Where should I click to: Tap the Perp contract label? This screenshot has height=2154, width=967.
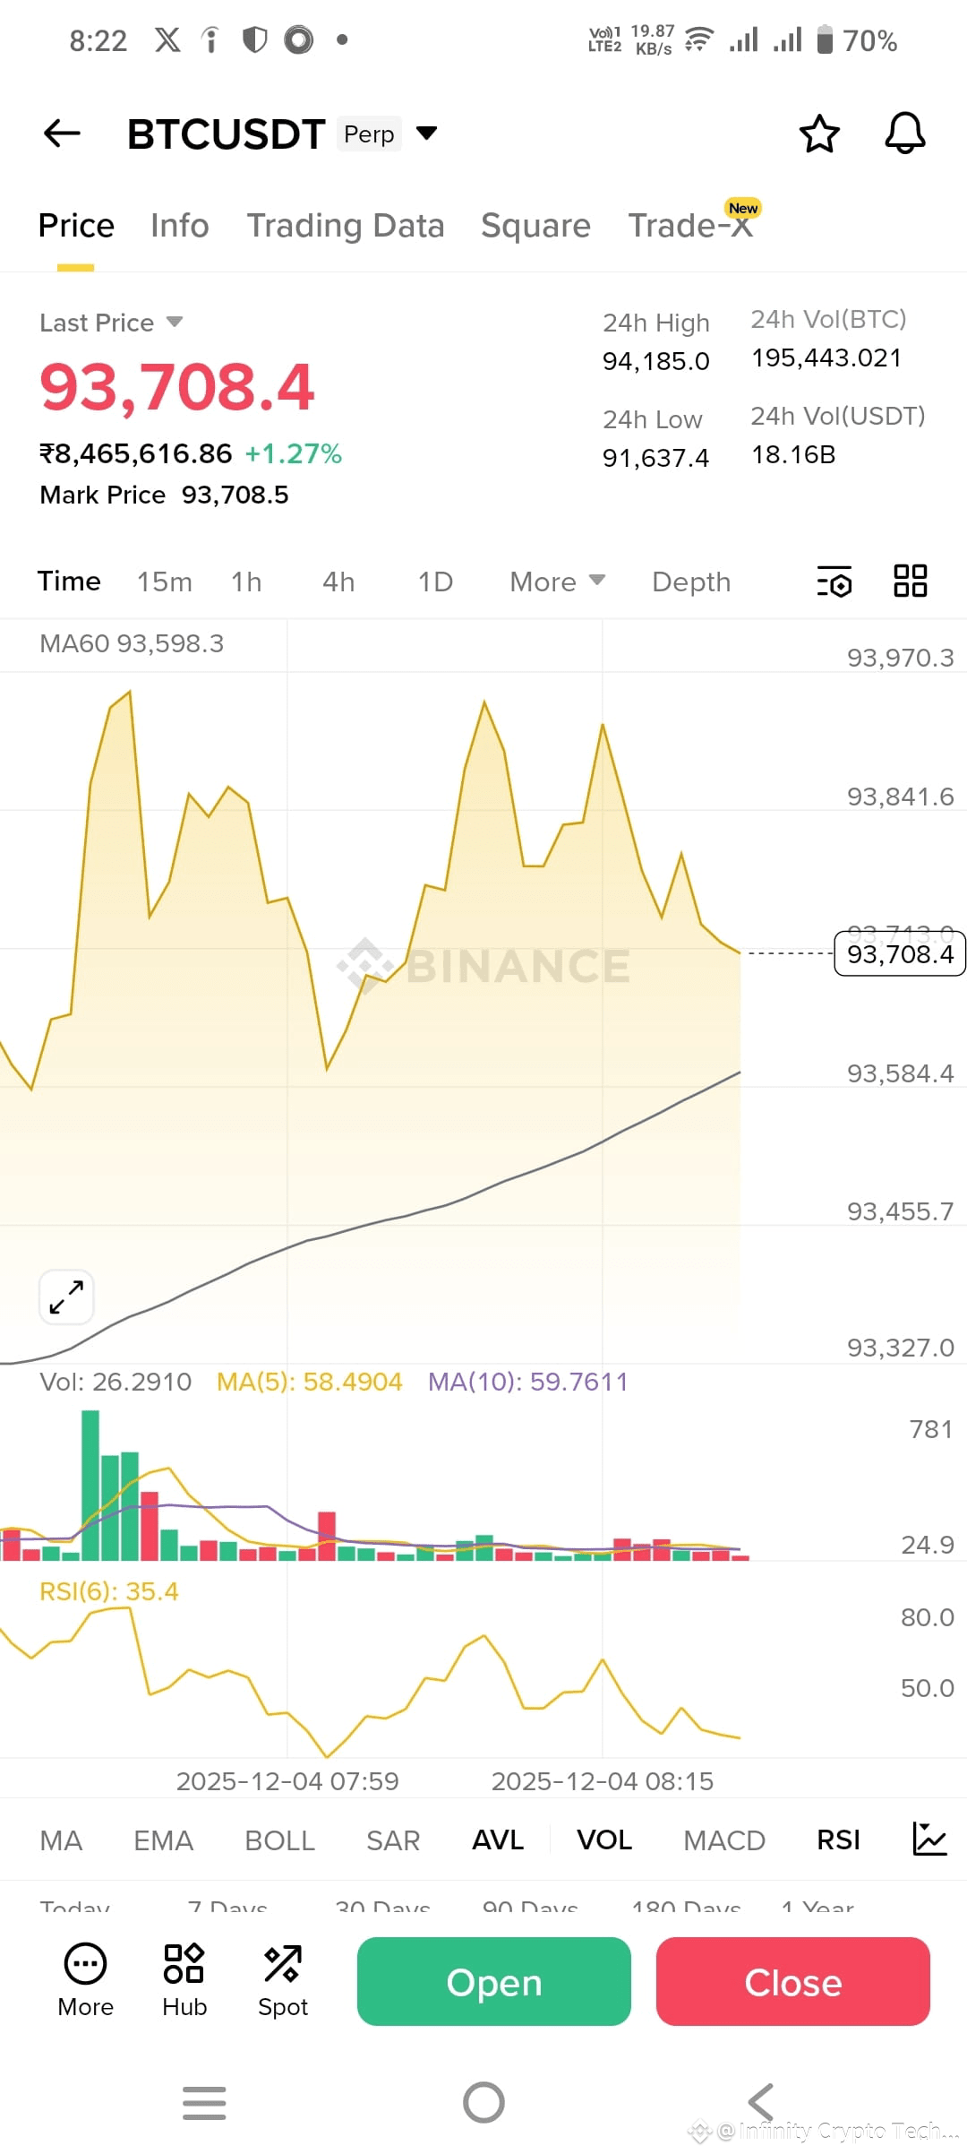369,134
